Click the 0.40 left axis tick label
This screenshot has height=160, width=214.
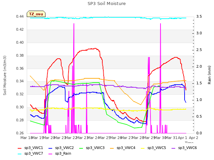click(x=20, y=42)
